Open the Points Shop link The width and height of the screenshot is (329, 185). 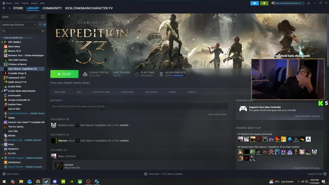pos(127,92)
